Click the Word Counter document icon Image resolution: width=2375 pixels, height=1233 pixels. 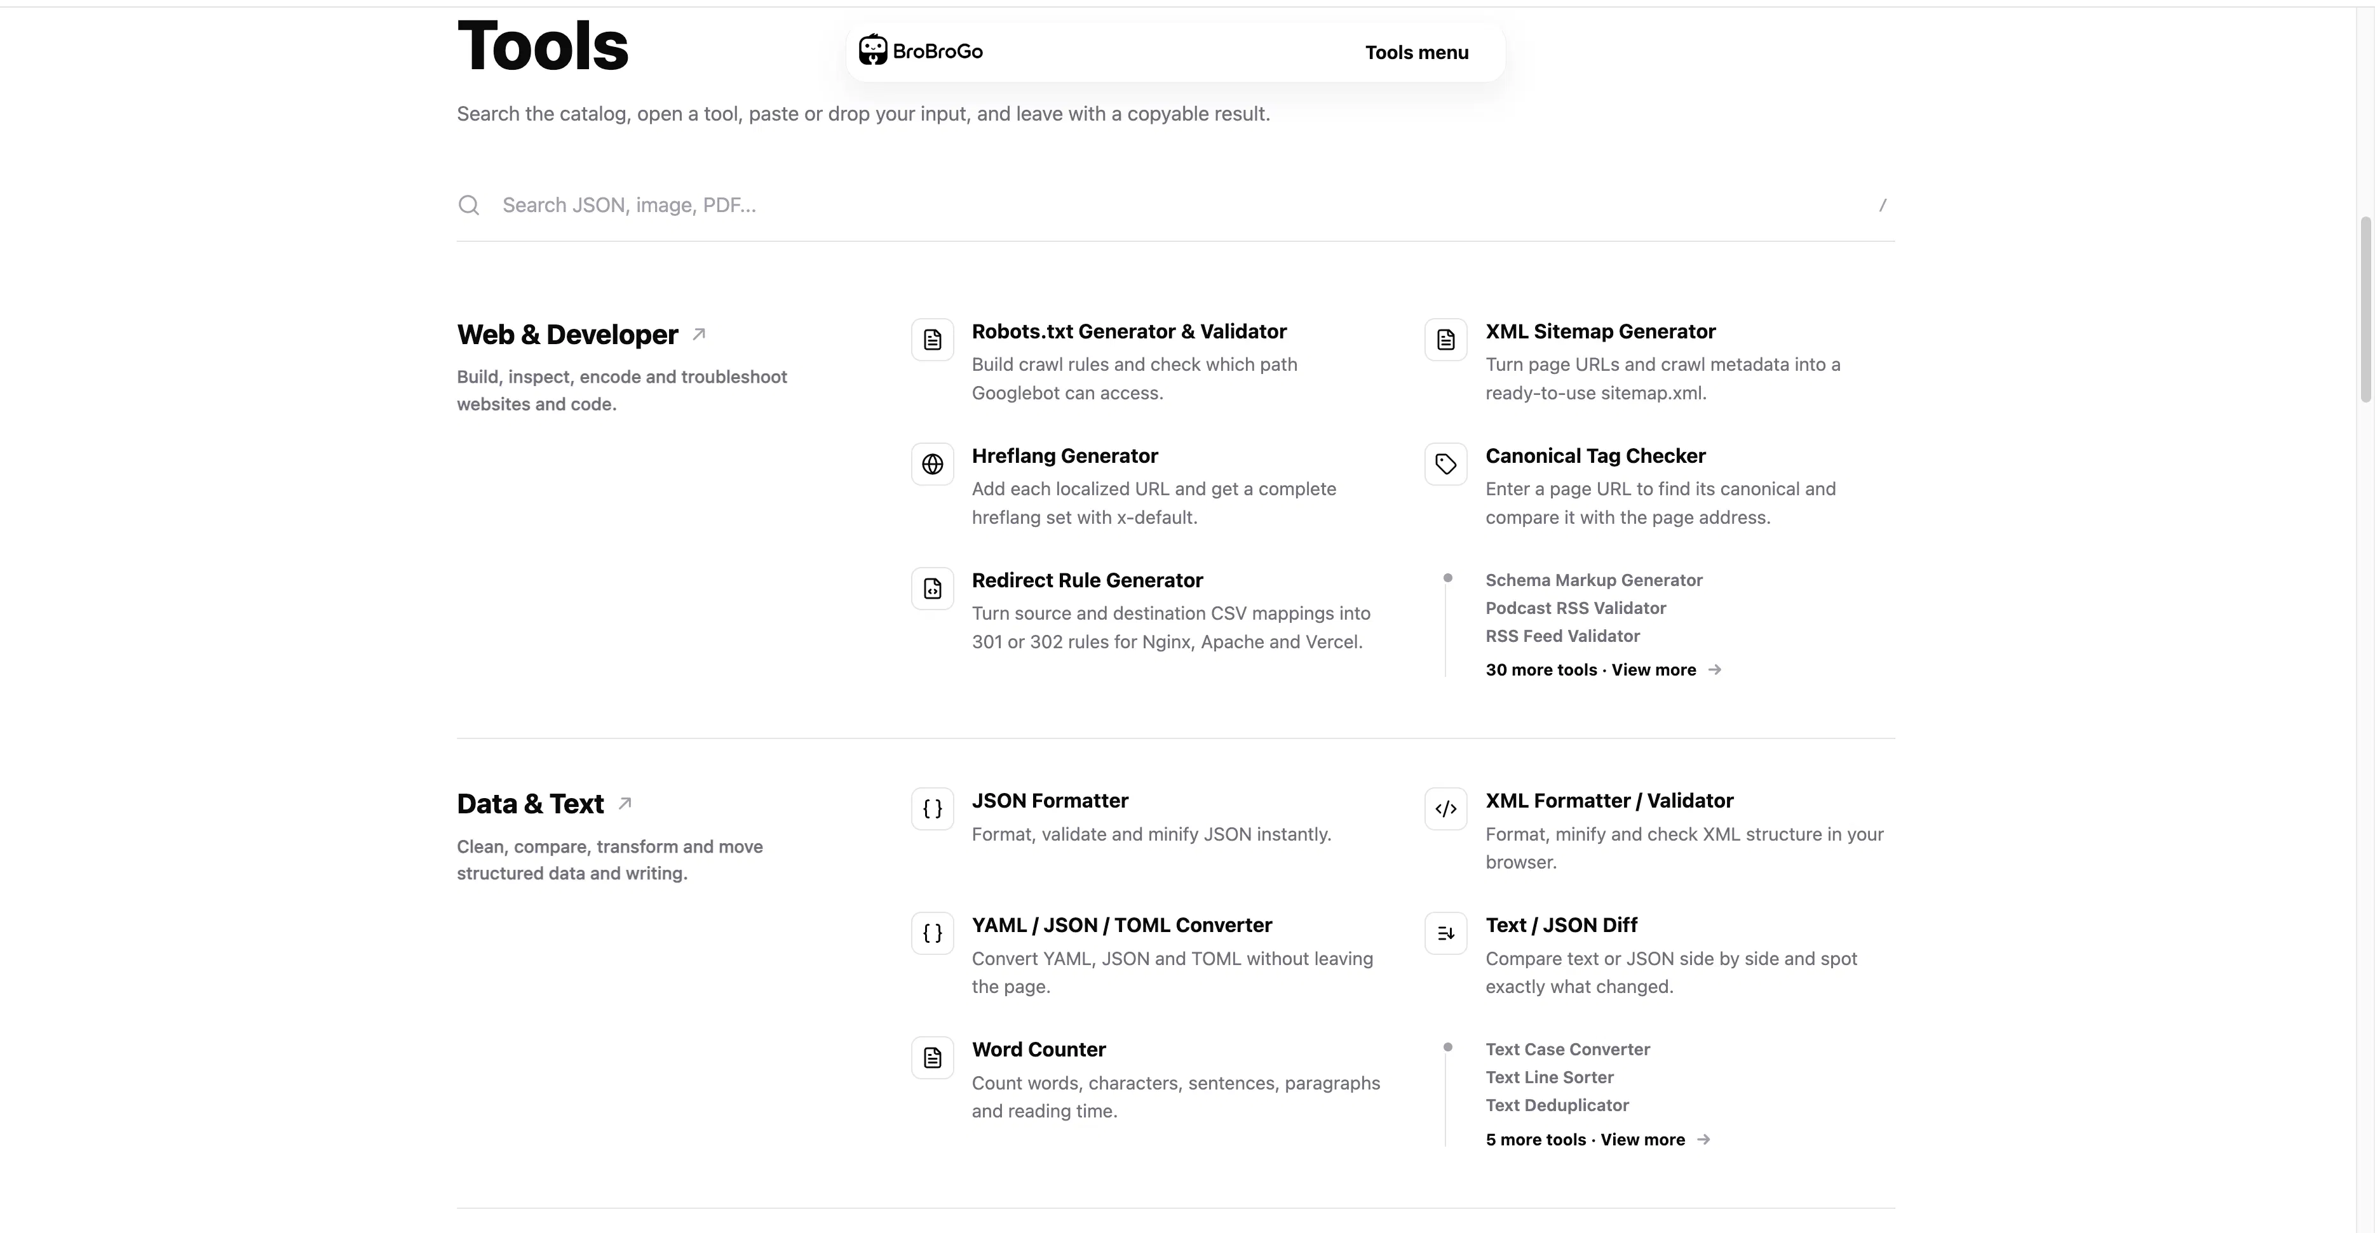932,1058
